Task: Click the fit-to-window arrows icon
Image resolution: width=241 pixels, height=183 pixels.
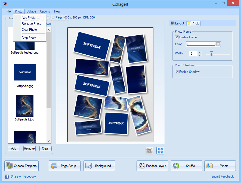Action: point(160,151)
